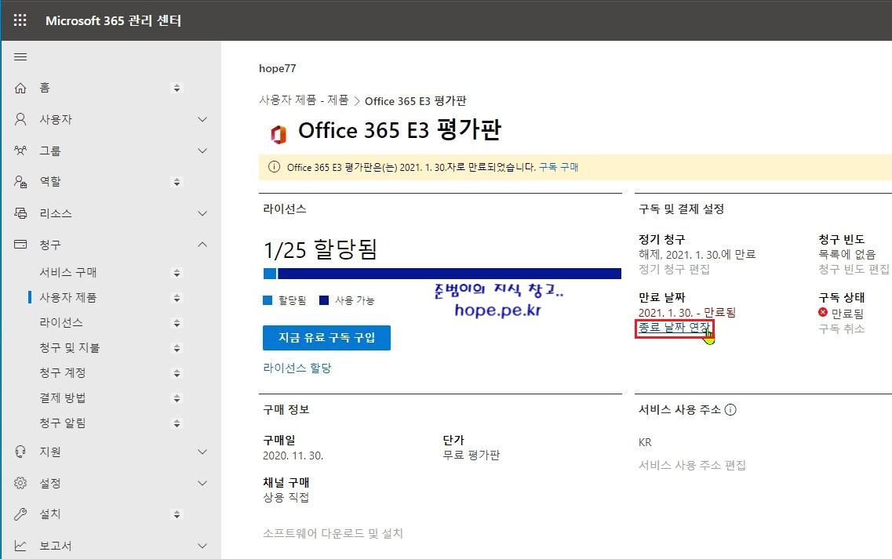Expand the 리소스 menu chevron

[202, 213]
